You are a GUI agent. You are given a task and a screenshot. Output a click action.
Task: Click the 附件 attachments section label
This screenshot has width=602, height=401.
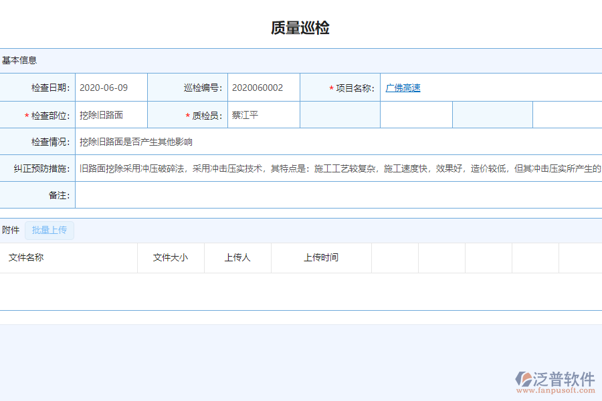[11, 230]
